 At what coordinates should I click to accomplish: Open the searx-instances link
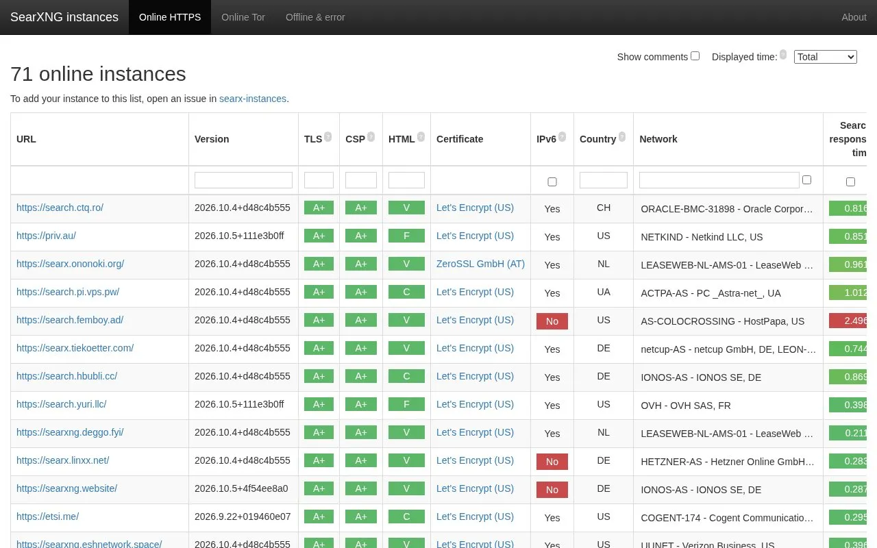[253, 99]
